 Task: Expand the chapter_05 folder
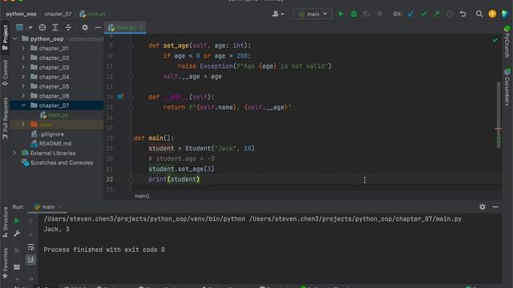pyautogui.click(x=23, y=86)
